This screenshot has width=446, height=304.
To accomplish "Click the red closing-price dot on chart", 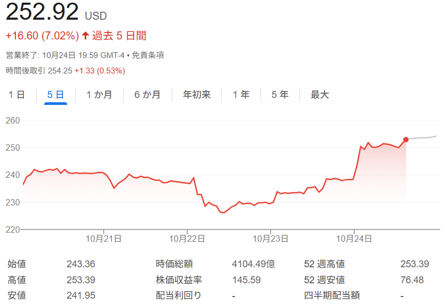I will pyautogui.click(x=406, y=139).
